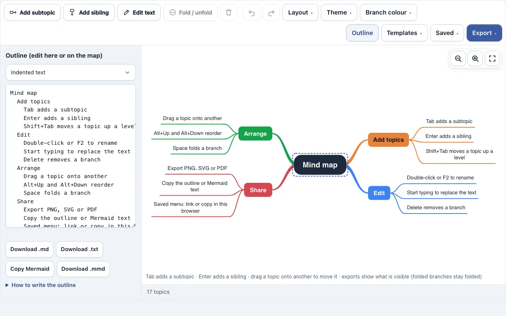
Task: Select 'Drag a topic onto another' topic
Action: (192, 118)
